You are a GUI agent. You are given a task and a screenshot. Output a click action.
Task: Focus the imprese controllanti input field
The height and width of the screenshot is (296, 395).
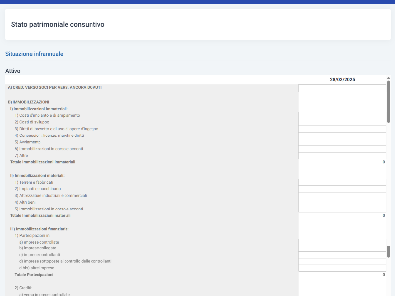[342, 255]
